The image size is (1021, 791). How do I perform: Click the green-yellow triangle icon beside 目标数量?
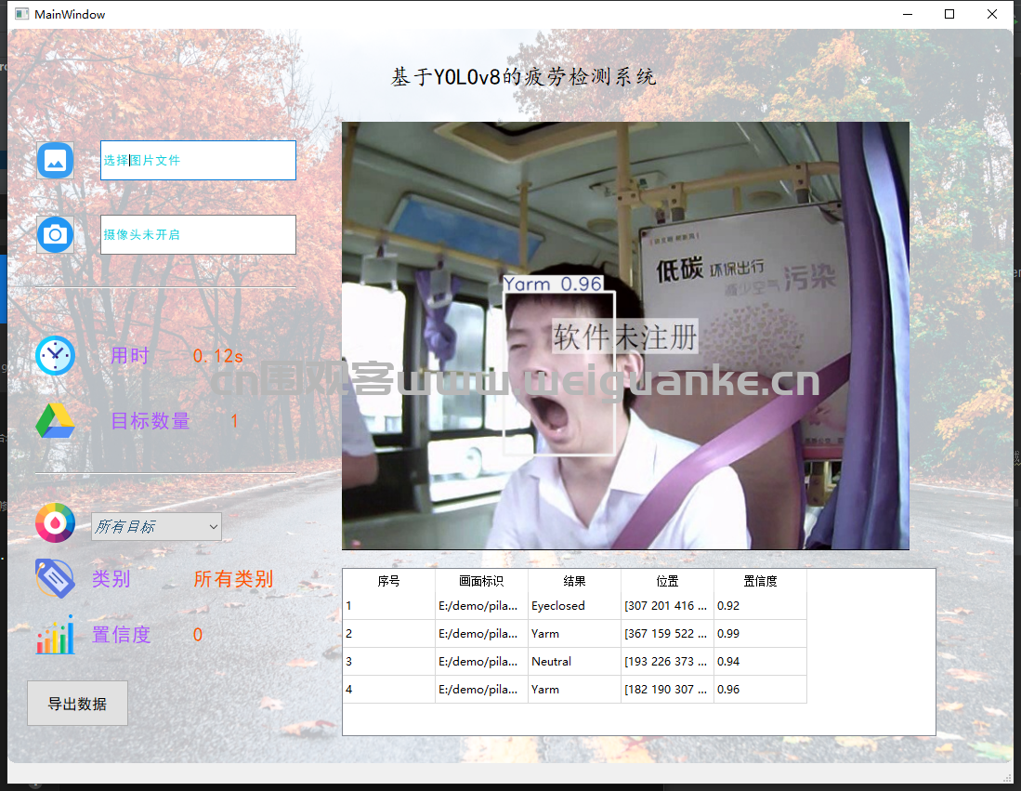[55, 421]
